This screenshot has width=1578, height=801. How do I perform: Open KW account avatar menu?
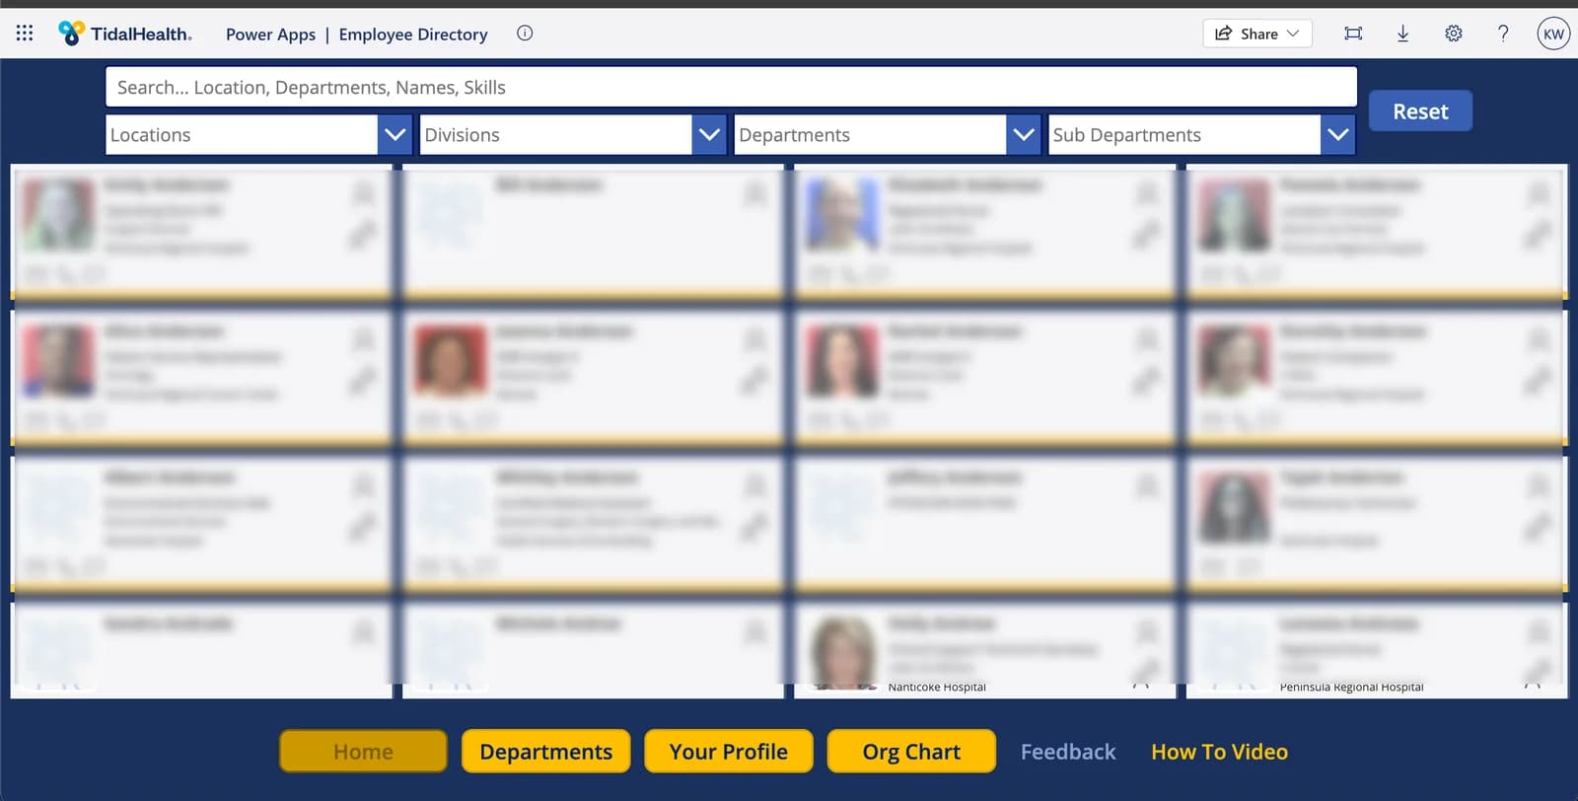point(1553,34)
